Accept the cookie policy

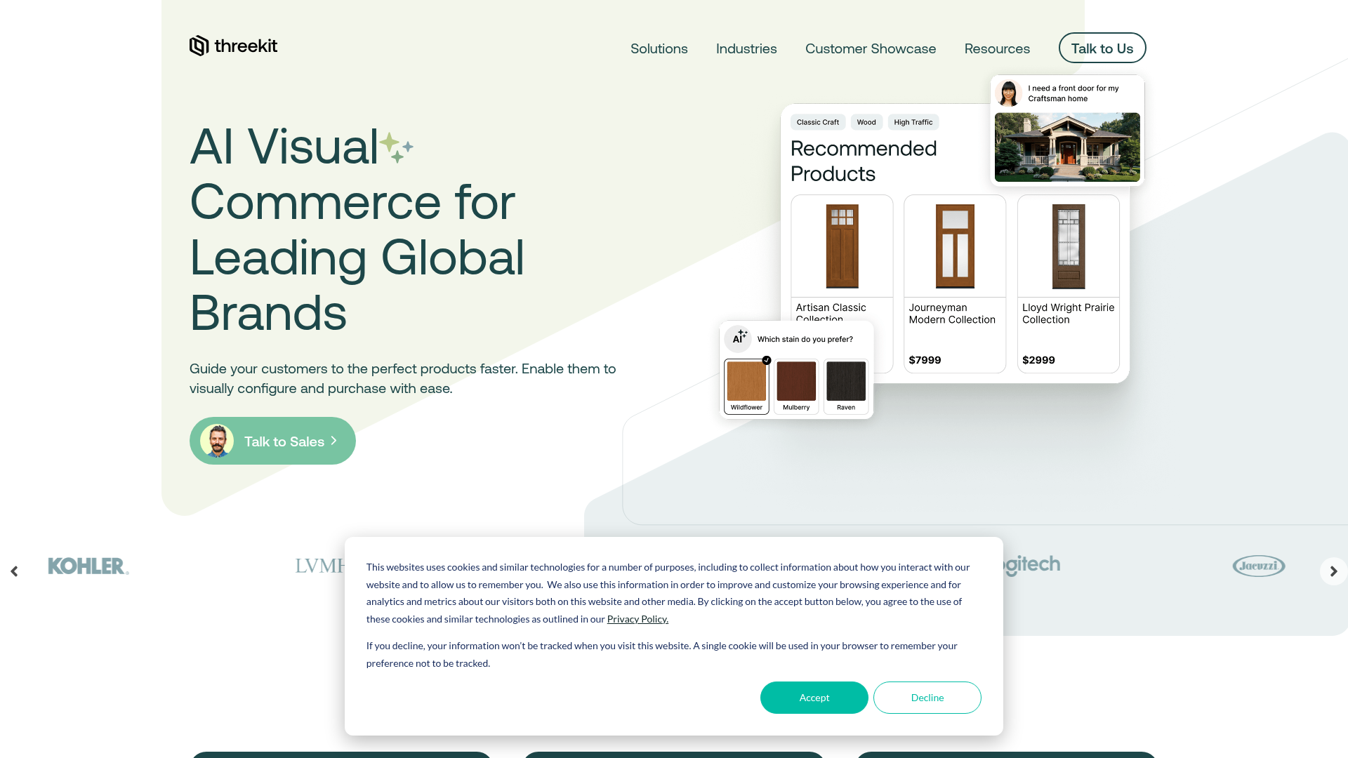[814, 698]
